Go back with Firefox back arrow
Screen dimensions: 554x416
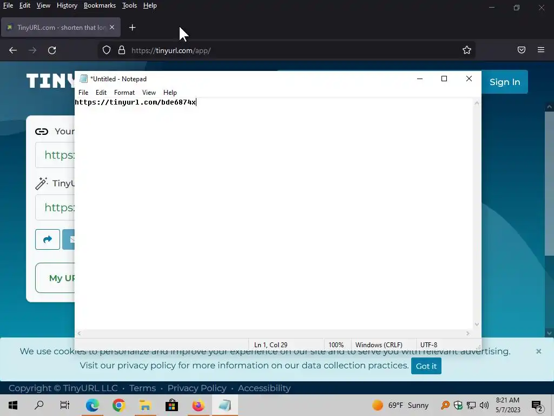13,50
